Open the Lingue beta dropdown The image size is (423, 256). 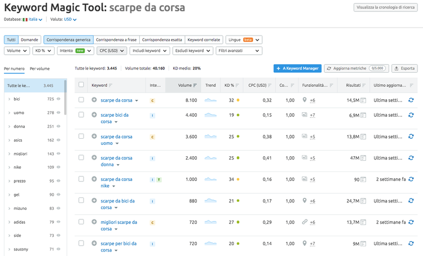point(244,39)
